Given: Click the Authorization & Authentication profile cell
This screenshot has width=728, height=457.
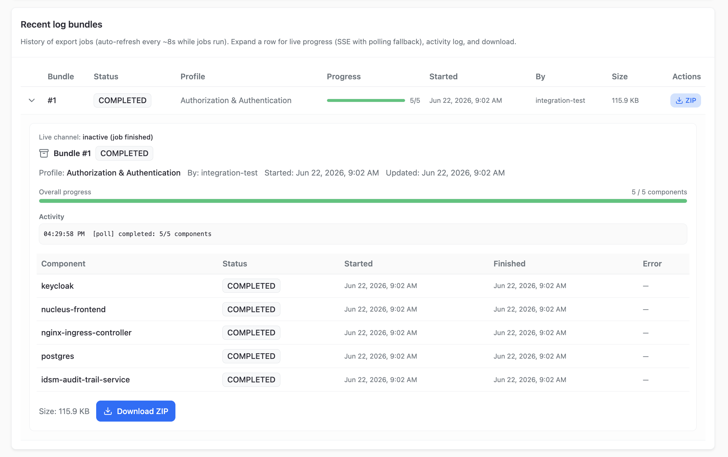Looking at the screenshot, I should 236,100.
